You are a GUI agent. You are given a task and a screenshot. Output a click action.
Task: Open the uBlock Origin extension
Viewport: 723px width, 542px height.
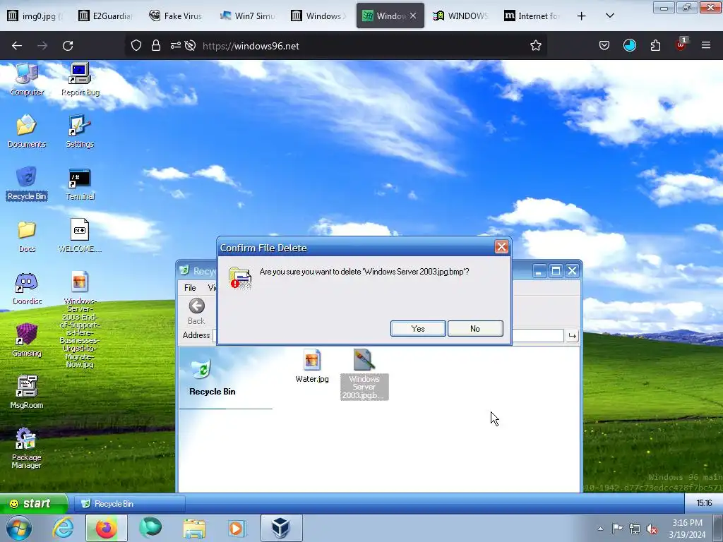click(x=681, y=44)
